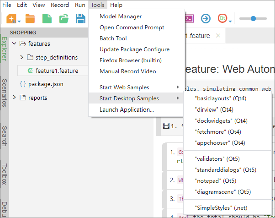275x218 pixels.
Task: Click the blue arrow circle icon
Action: coord(206,18)
